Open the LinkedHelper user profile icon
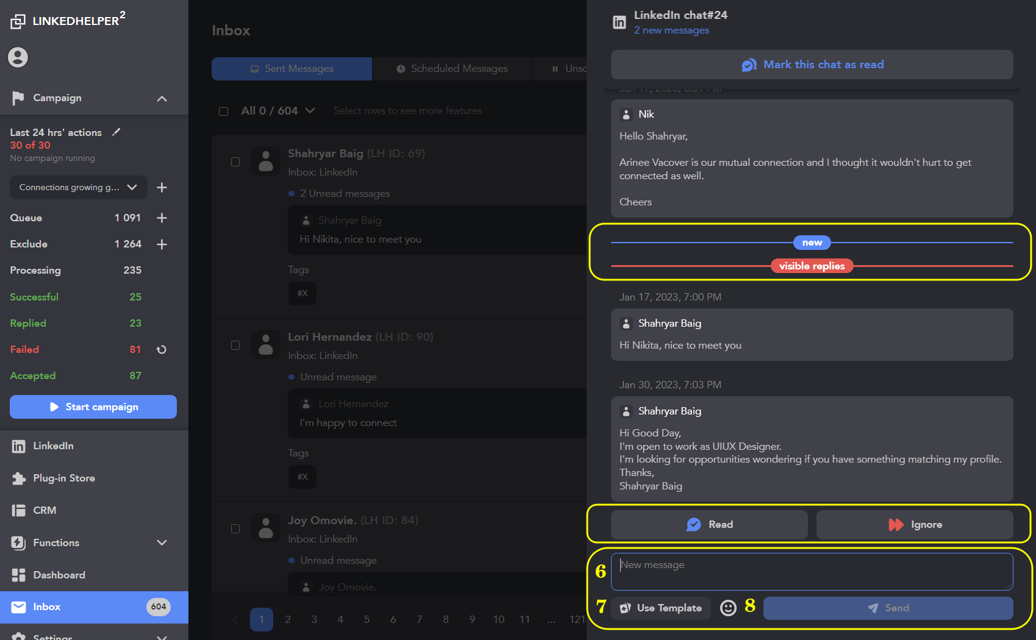Screen dimensions: 1036x640 click(x=18, y=57)
